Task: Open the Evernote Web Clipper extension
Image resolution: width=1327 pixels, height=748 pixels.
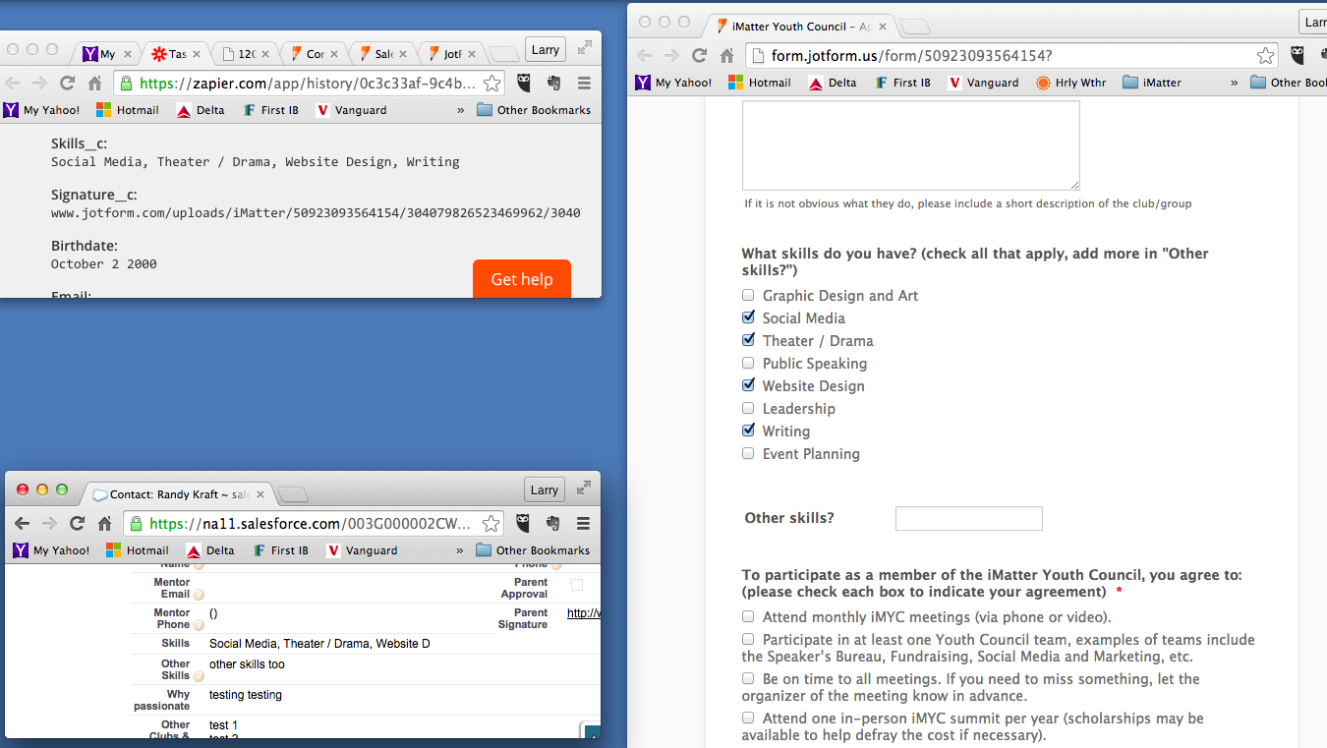Action: 553,84
